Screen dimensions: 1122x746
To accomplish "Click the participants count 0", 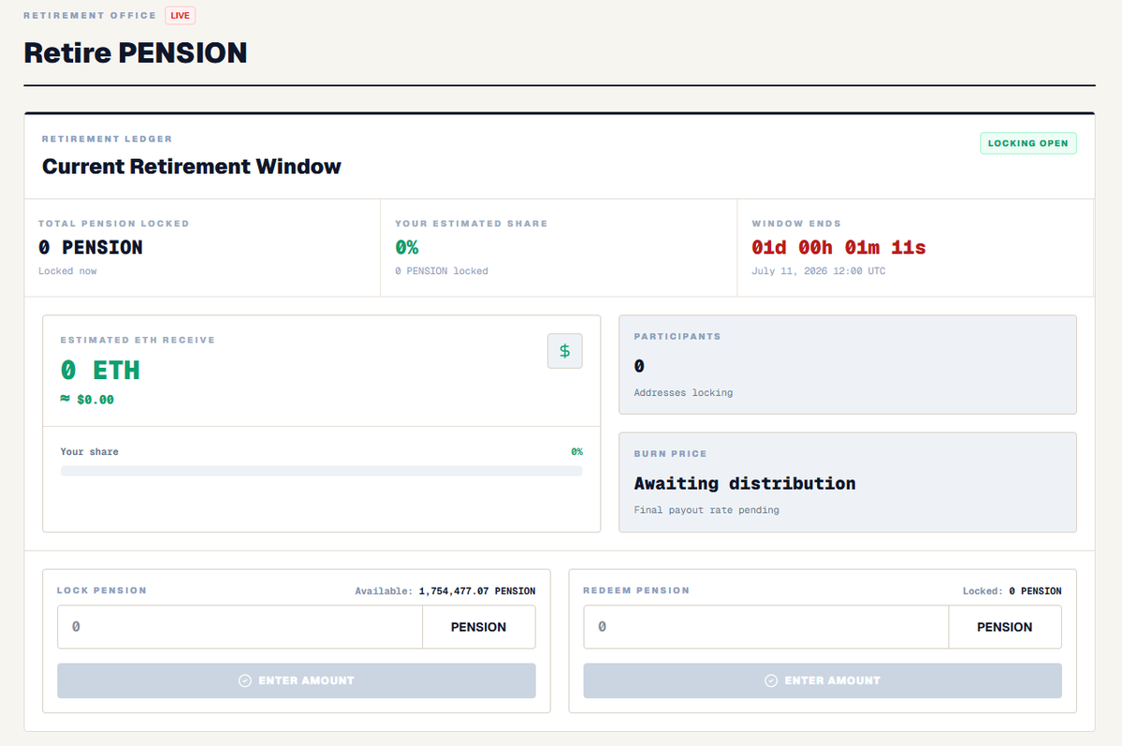I will tap(639, 366).
